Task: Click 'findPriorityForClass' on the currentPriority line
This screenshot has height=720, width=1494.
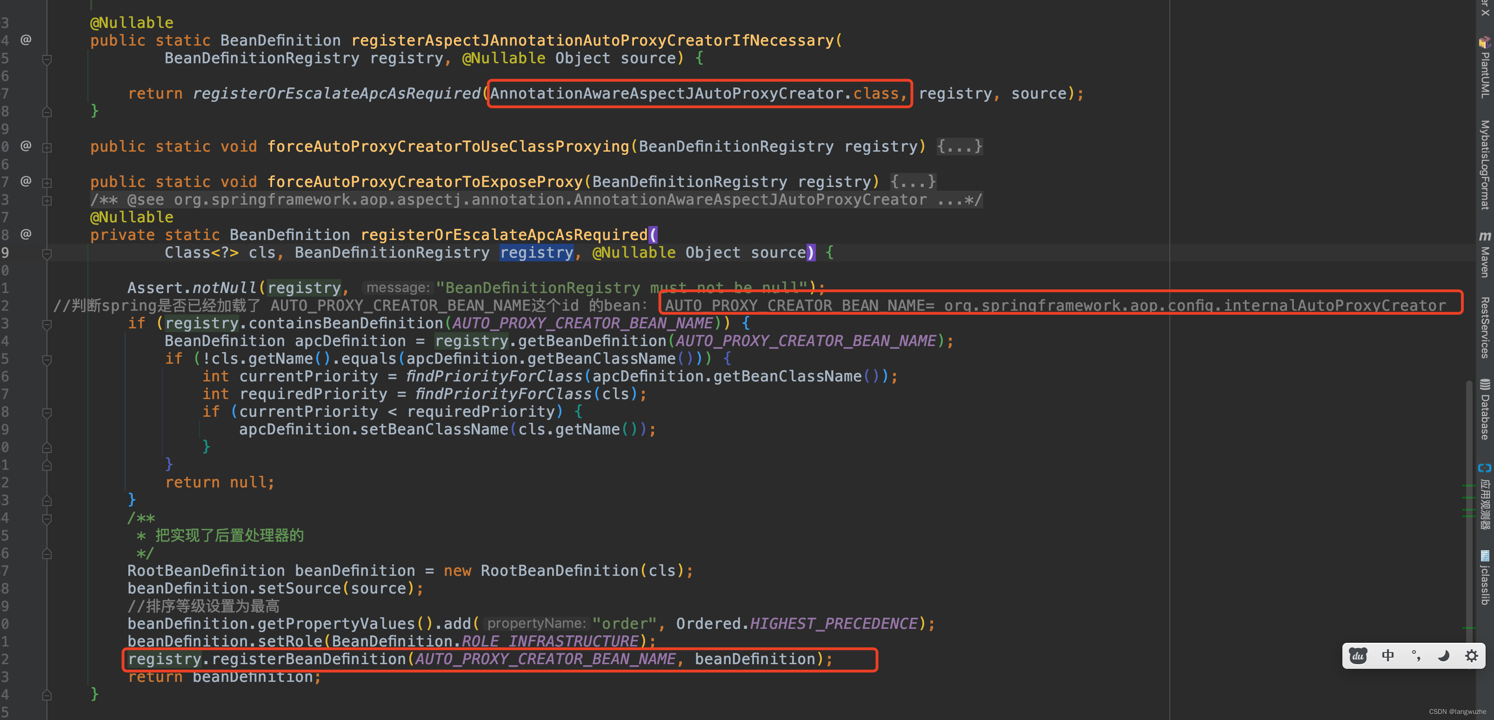Action: (494, 377)
